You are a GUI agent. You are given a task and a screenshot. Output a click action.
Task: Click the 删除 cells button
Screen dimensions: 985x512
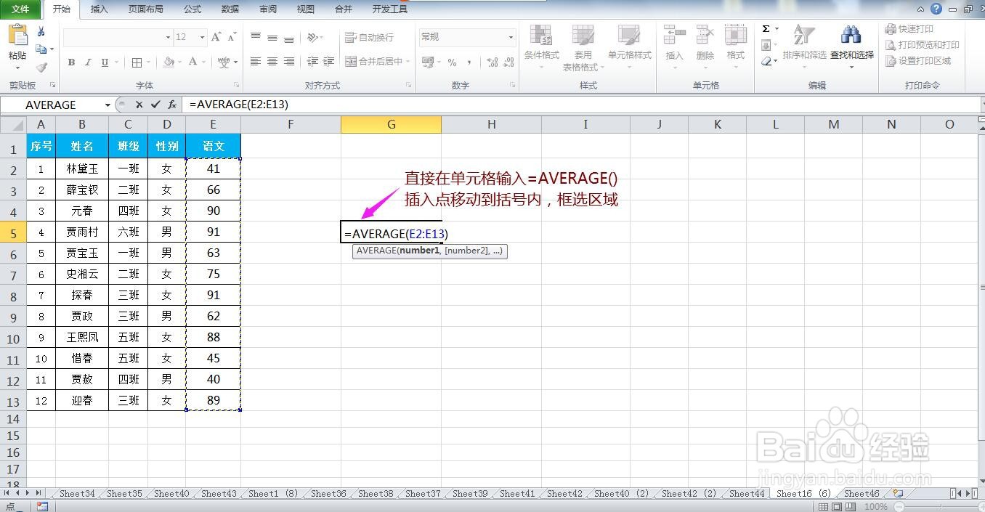click(x=705, y=45)
